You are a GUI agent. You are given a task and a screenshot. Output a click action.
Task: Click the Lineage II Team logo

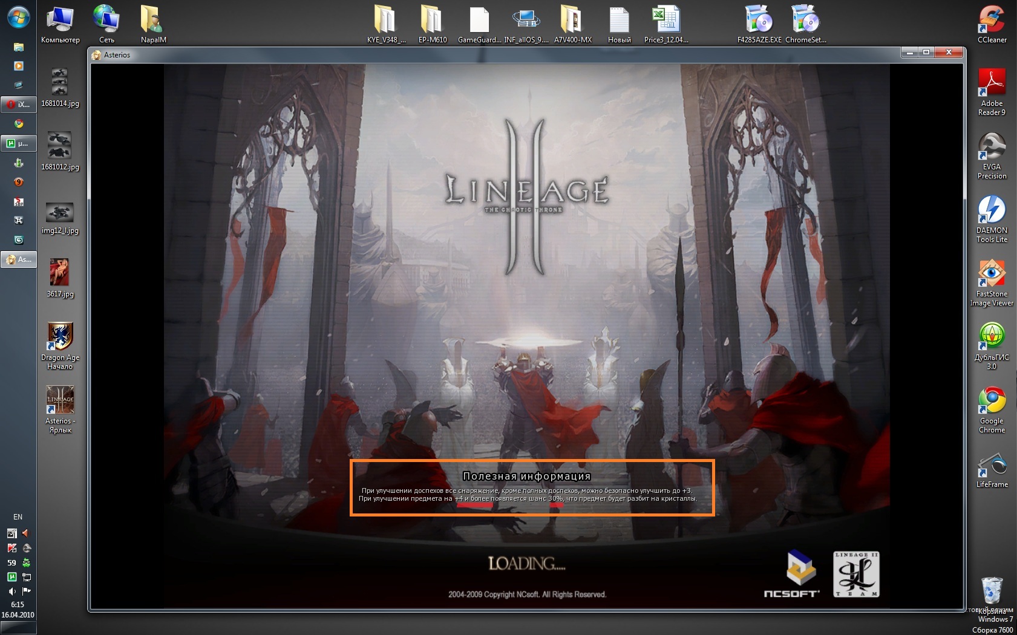(x=856, y=574)
